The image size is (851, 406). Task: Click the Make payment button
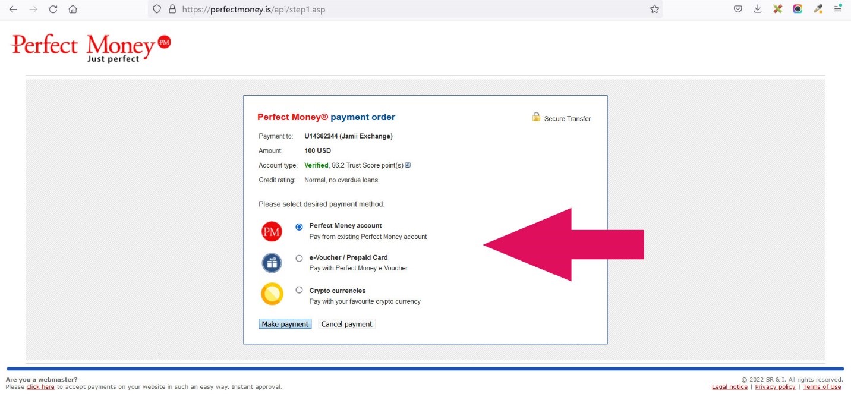tap(285, 324)
